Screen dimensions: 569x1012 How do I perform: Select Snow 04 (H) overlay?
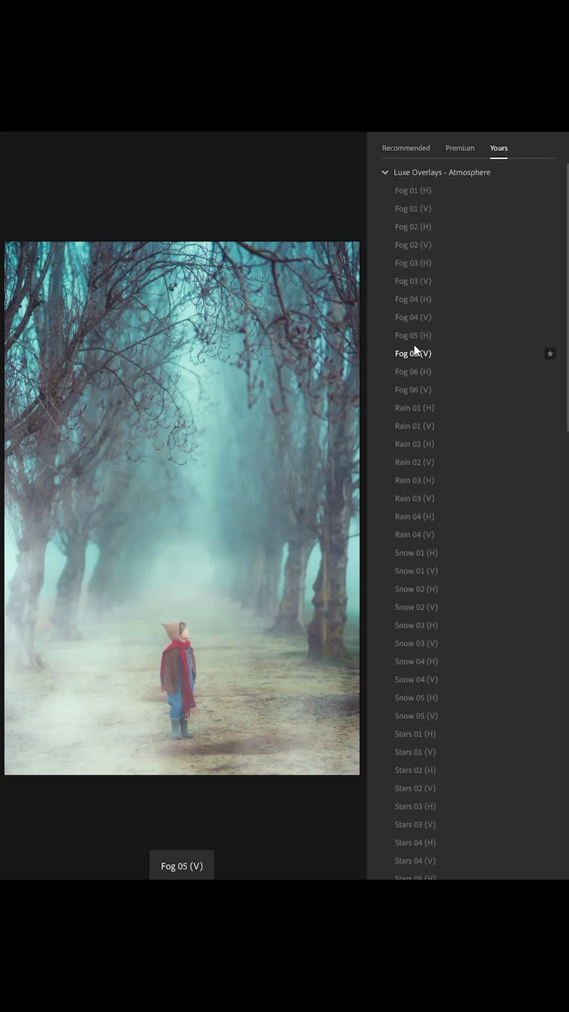(x=416, y=661)
